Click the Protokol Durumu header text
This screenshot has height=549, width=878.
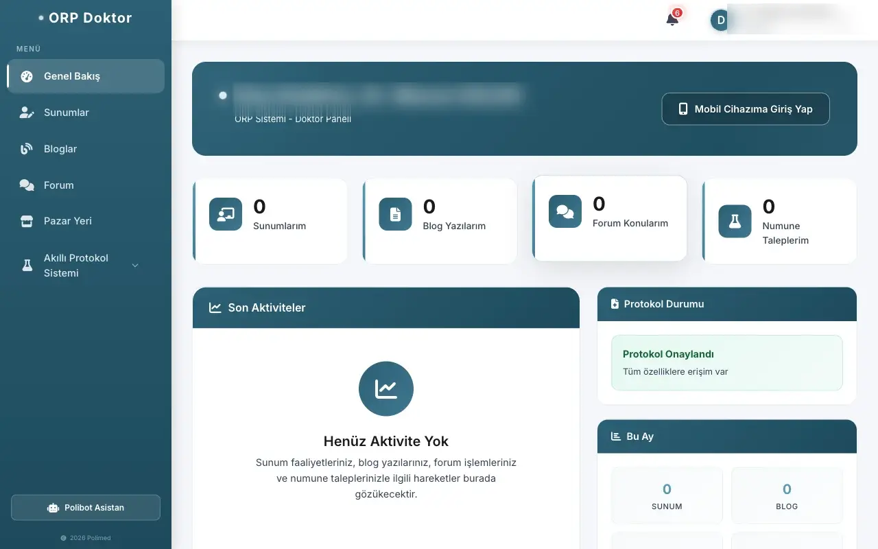664,304
